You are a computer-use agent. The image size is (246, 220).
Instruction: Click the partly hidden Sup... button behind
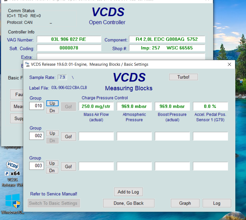[17, 118]
